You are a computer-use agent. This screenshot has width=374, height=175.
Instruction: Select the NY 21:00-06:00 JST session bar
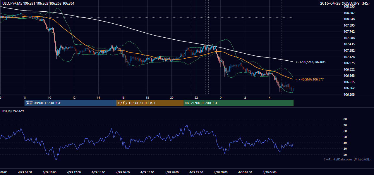(x=238, y=103)
